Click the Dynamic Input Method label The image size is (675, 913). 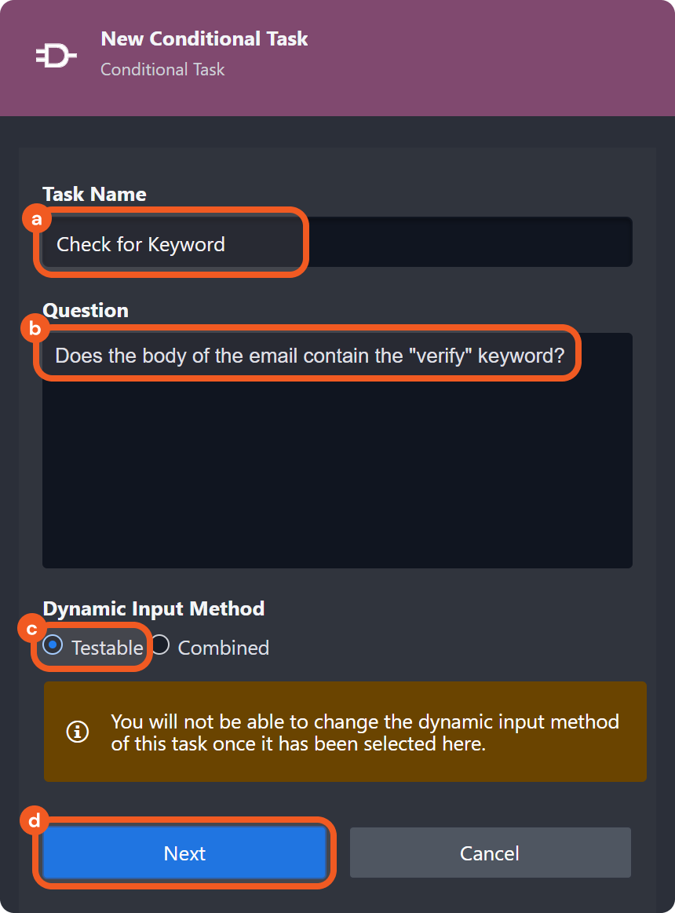(154, 608)
